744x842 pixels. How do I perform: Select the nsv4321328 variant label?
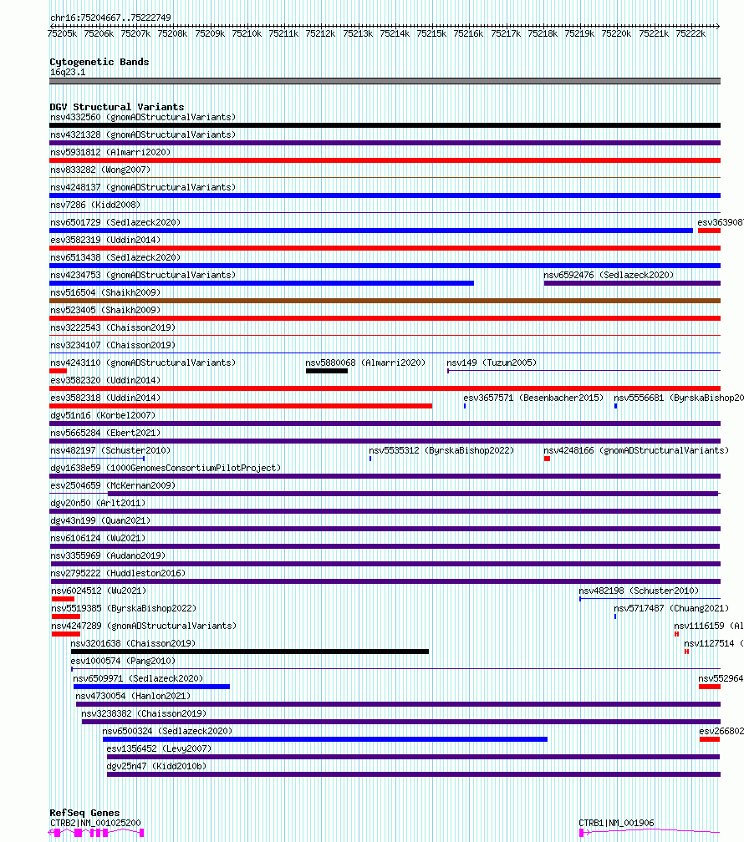[x=143, y=134]
